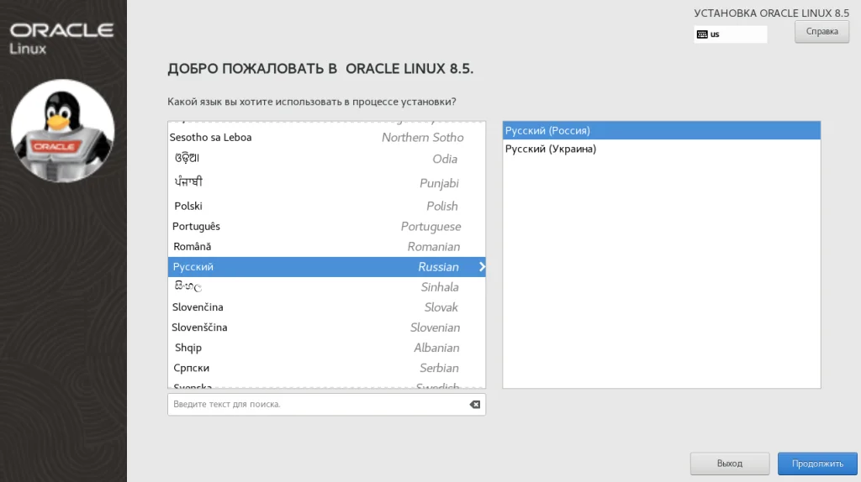Select Русский (Украина) locale

[x=661, y=149]
